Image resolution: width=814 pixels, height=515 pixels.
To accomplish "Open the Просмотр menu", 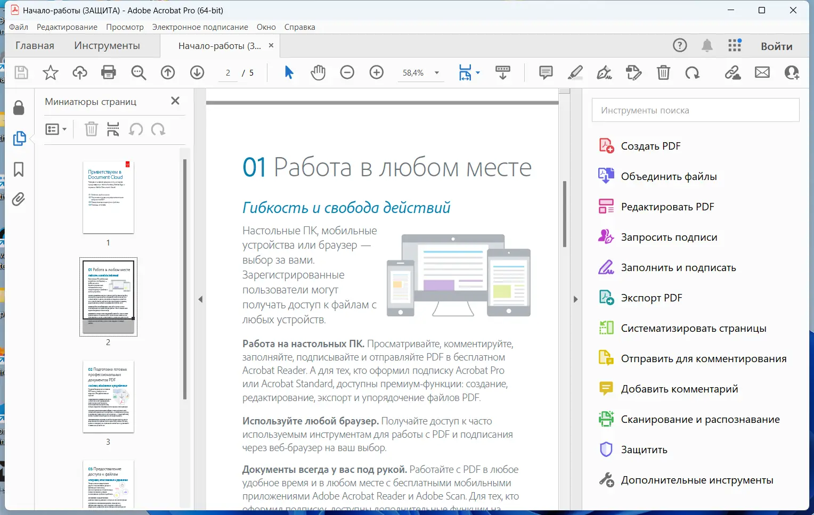I will 125,27.
